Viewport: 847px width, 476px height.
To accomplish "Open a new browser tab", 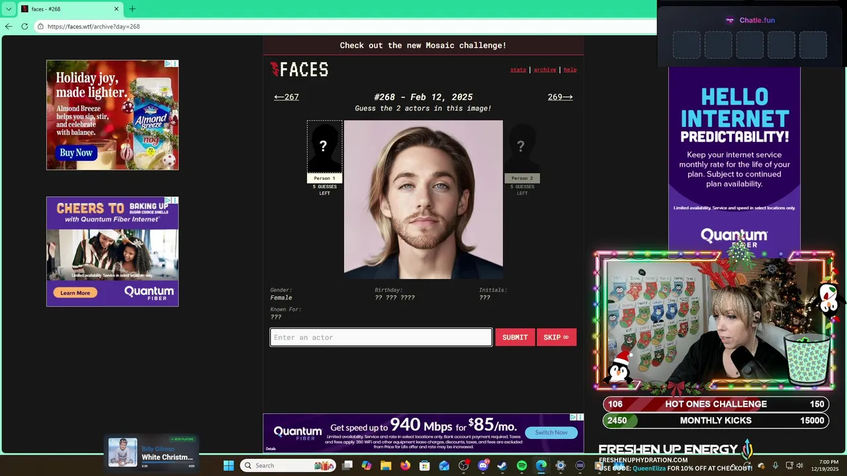I will click(132, 9).
